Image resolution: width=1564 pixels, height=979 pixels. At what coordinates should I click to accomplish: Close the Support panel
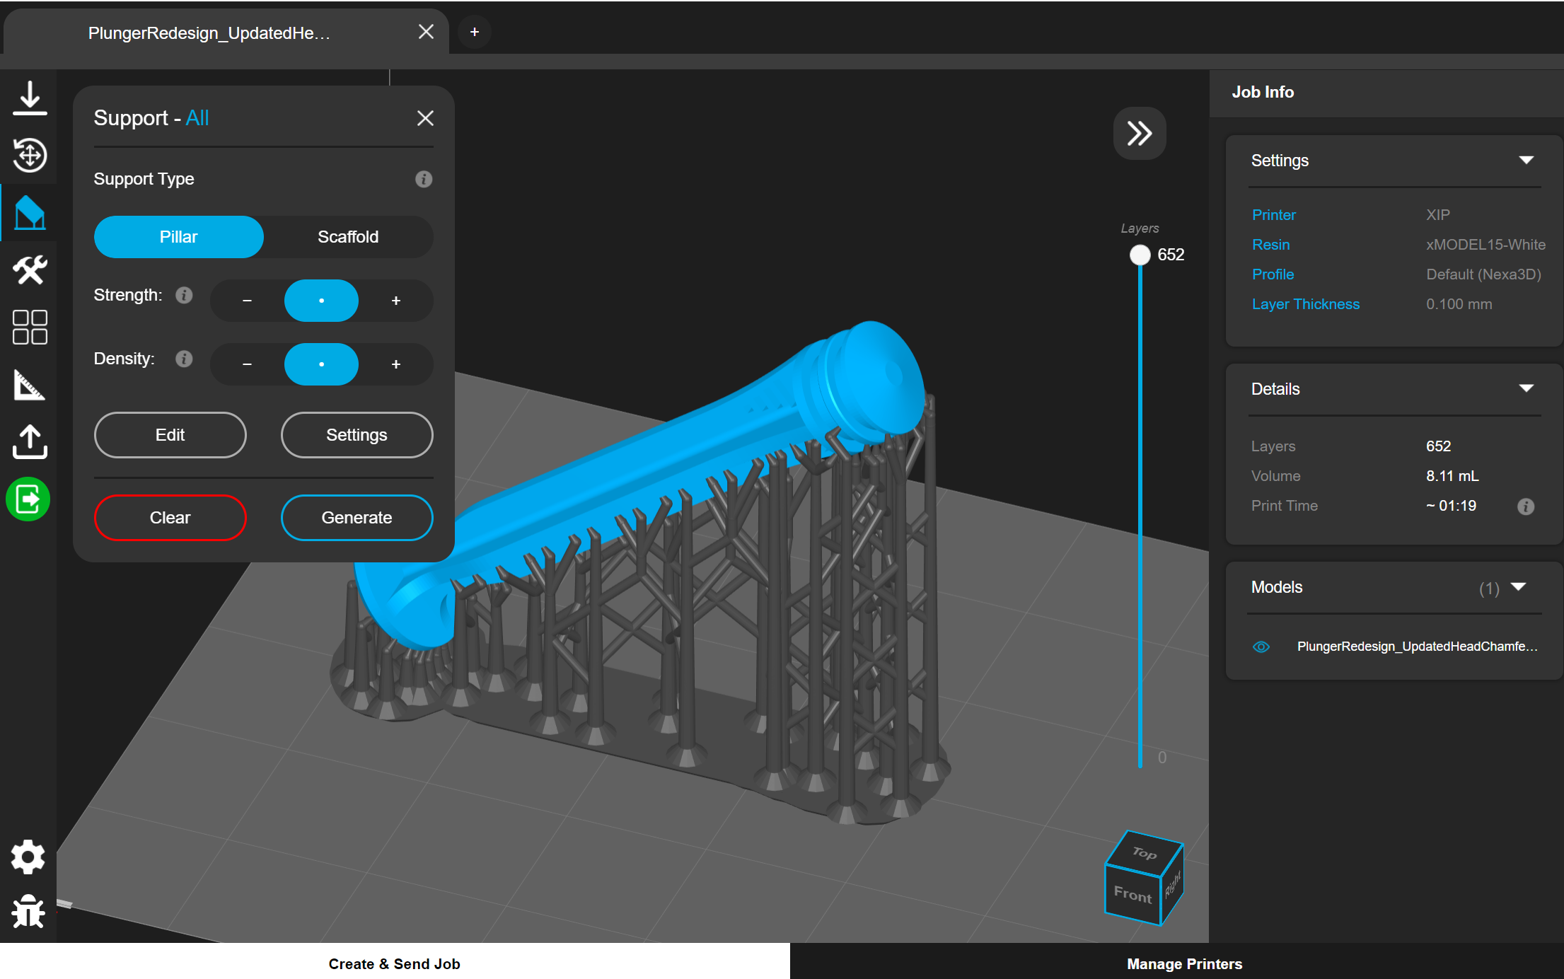[425, 118]
